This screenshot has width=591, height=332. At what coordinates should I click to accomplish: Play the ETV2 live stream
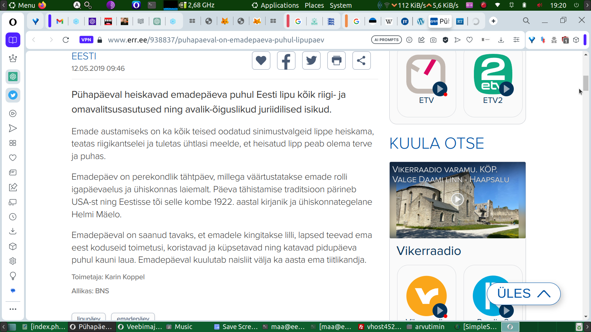pyautogui.click(x=506, y=89)
